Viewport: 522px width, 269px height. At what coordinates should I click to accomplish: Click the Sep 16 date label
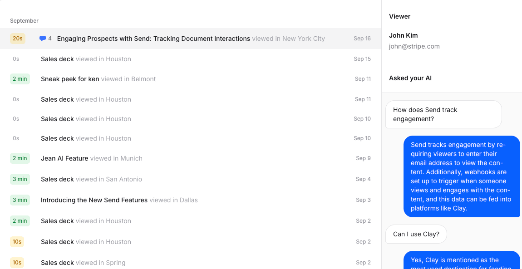(362, 39)
